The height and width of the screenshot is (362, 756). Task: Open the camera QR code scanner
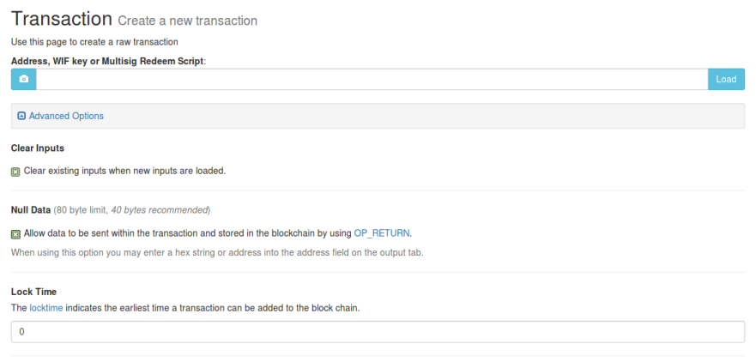click(24, 79)
